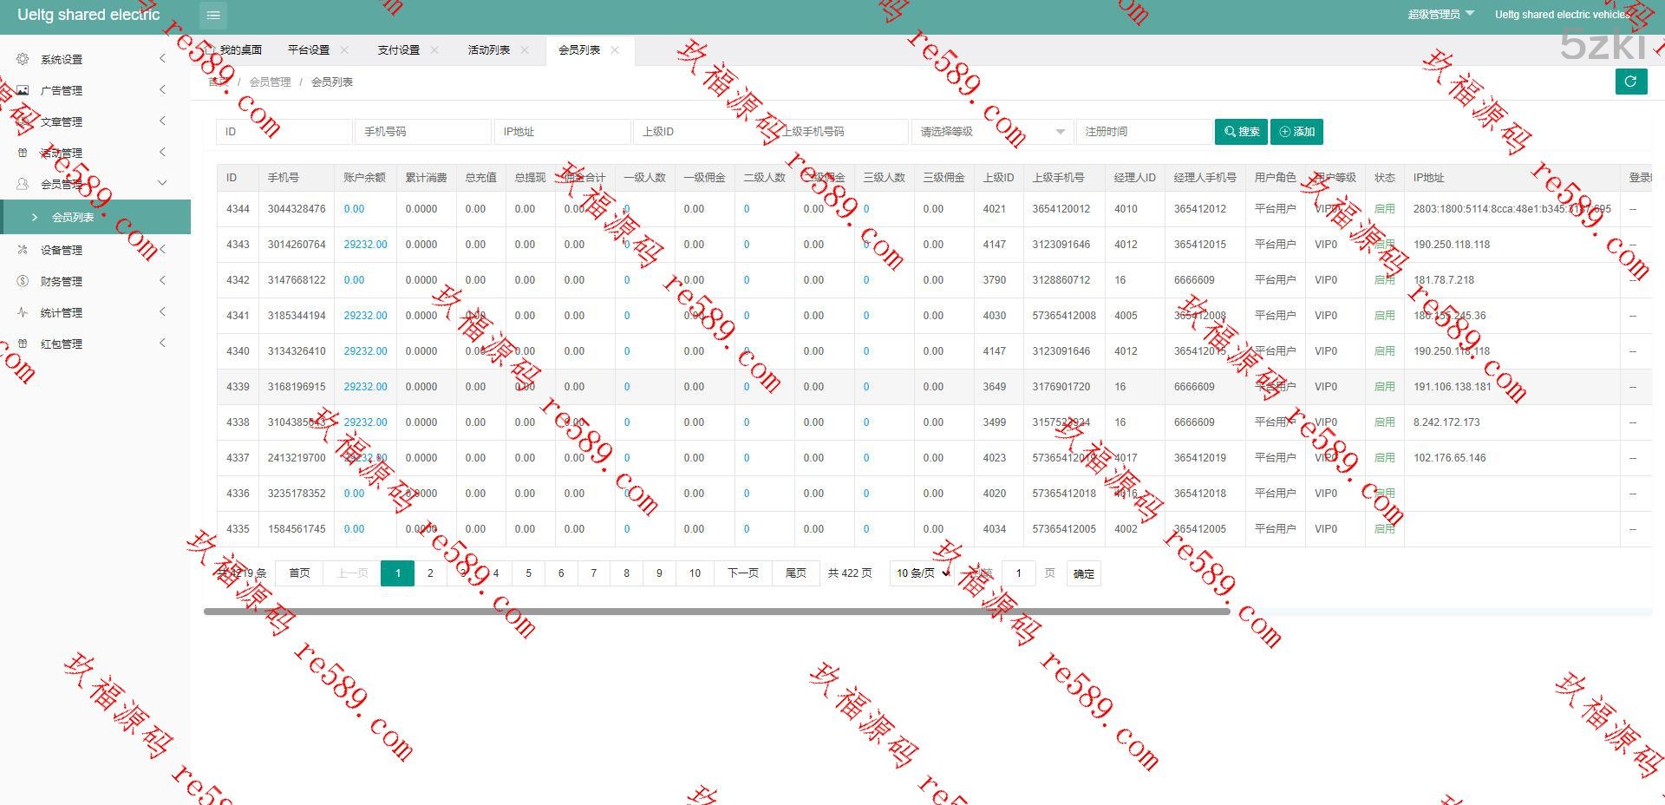This screenshot has height=805, width=1665.
Task: Switch to the 支付设置 tab
Action: 398,50
